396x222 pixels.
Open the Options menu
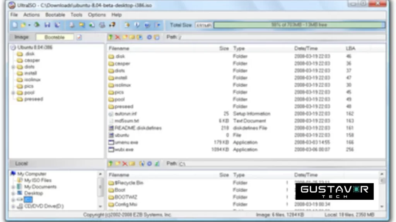[x=97, y=15]
